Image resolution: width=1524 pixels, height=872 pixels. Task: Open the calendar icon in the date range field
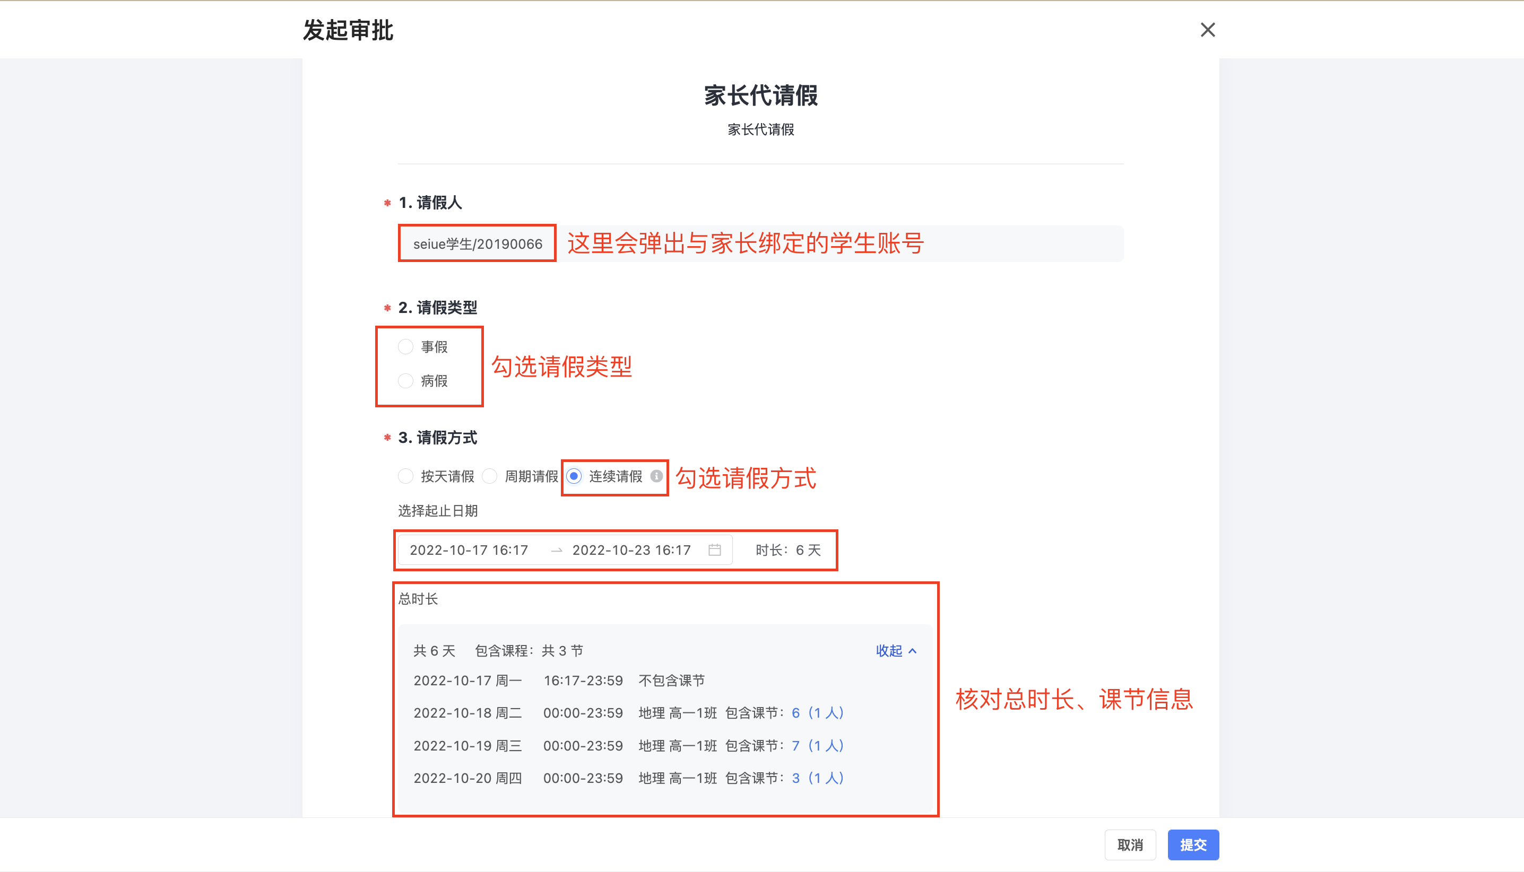(715, 550)
